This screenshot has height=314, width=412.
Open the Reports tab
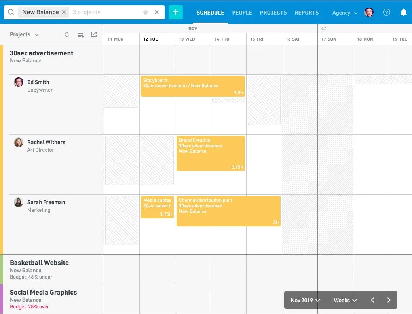click(x=307, y=13)
